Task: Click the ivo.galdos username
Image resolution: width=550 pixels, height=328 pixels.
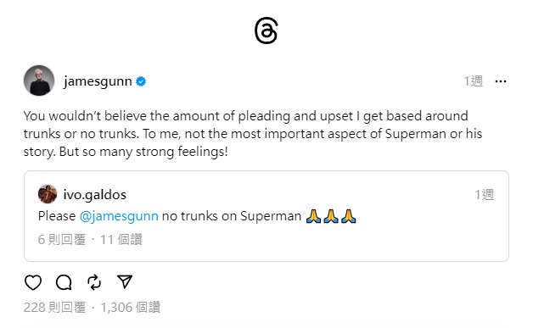Action: point(95,195)
